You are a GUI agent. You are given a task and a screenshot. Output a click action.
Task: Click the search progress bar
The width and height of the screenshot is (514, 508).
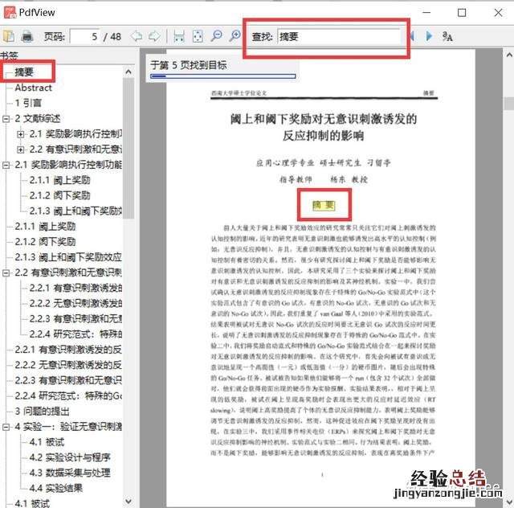point(223,76)
